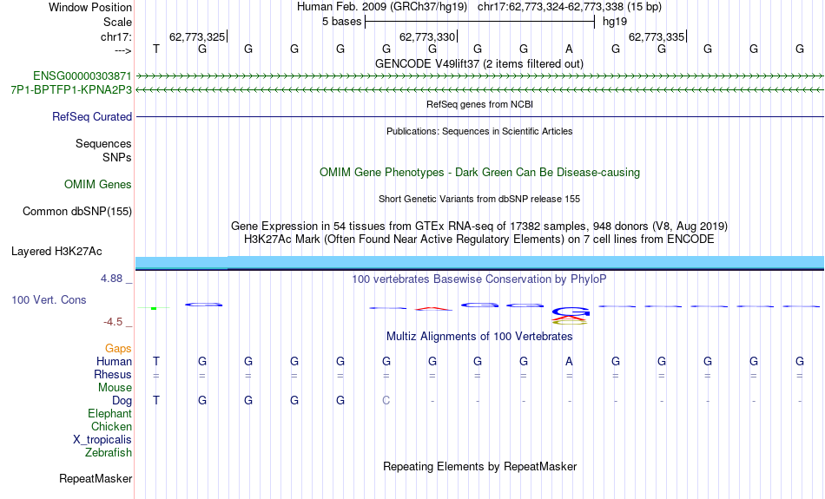Click the 62,773,335 position marker
This screenshot has width=825, height=499.
[657, 36]
